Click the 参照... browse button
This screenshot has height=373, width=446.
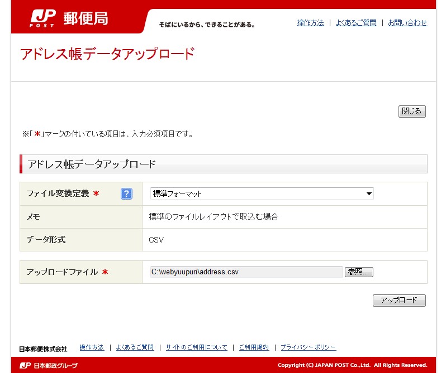pos(359,272)
